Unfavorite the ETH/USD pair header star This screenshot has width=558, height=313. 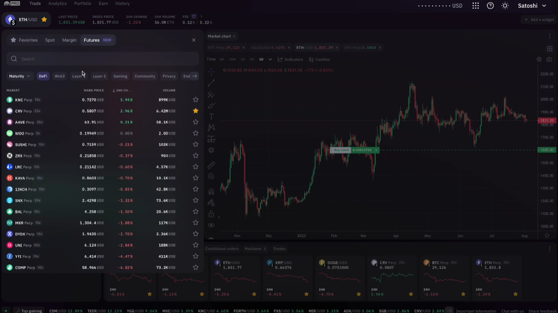tap(44, 20)
